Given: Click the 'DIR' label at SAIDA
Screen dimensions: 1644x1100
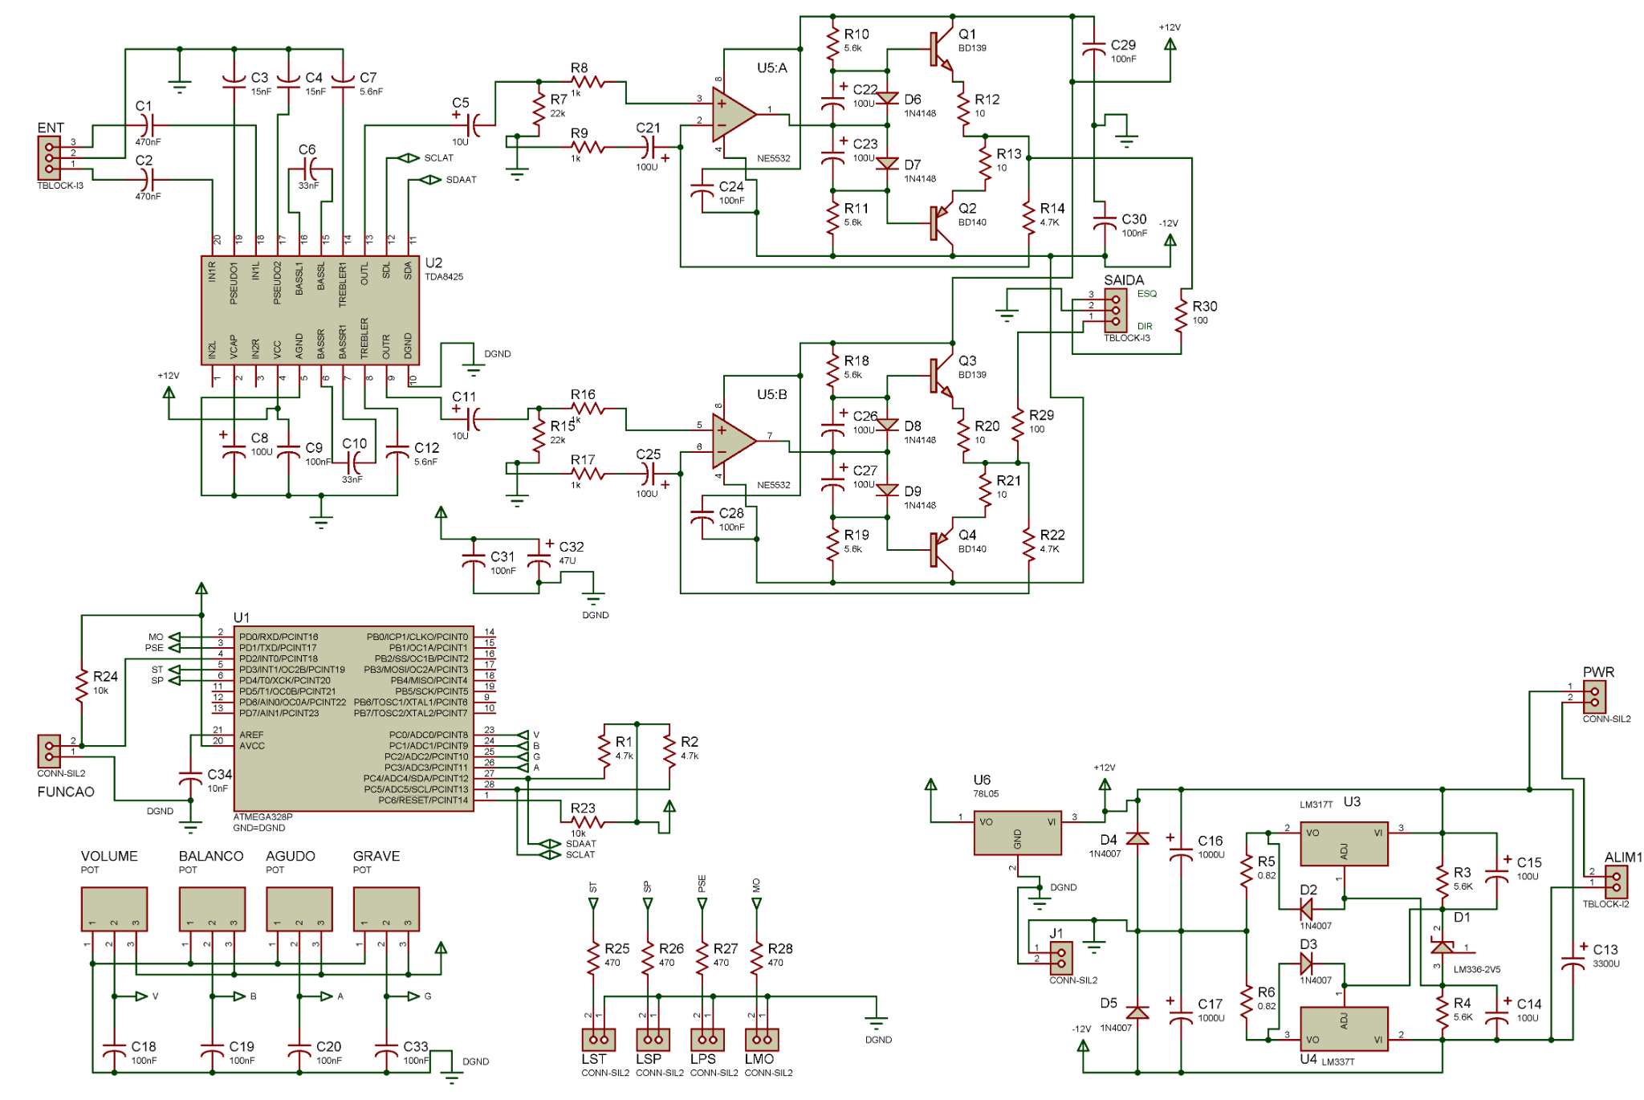Looking at the screenshot, I should pos(1145,327).
